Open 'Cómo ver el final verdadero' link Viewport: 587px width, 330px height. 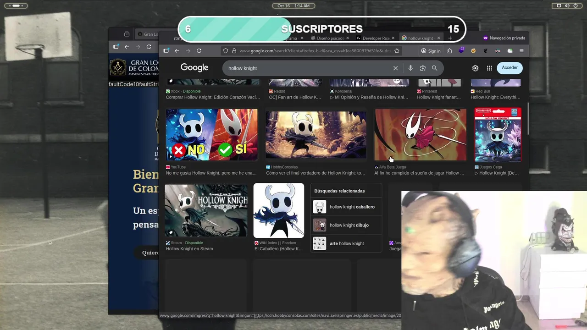(x=316, y=173)
